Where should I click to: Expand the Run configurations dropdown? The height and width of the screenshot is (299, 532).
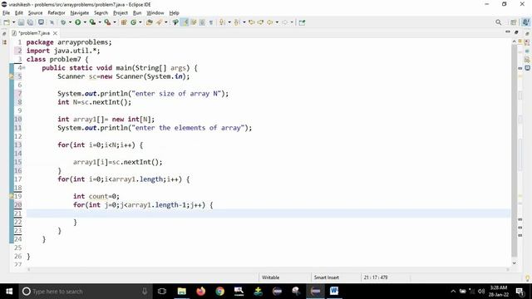(x=85, y=22)
